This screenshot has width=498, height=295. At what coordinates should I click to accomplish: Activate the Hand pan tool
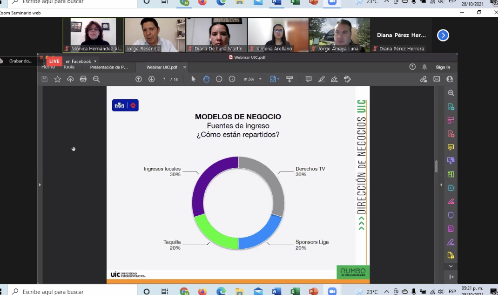206,79
